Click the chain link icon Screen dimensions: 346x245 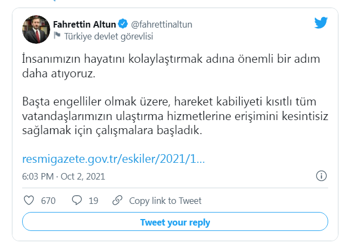point(117,201)
